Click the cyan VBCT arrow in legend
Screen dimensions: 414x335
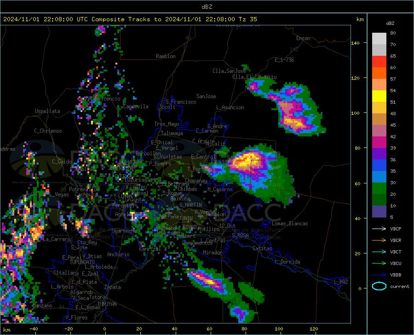click(x=379, y=252)
